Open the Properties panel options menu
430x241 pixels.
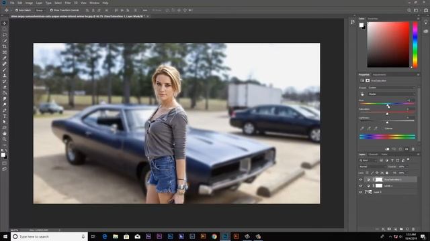418,74
